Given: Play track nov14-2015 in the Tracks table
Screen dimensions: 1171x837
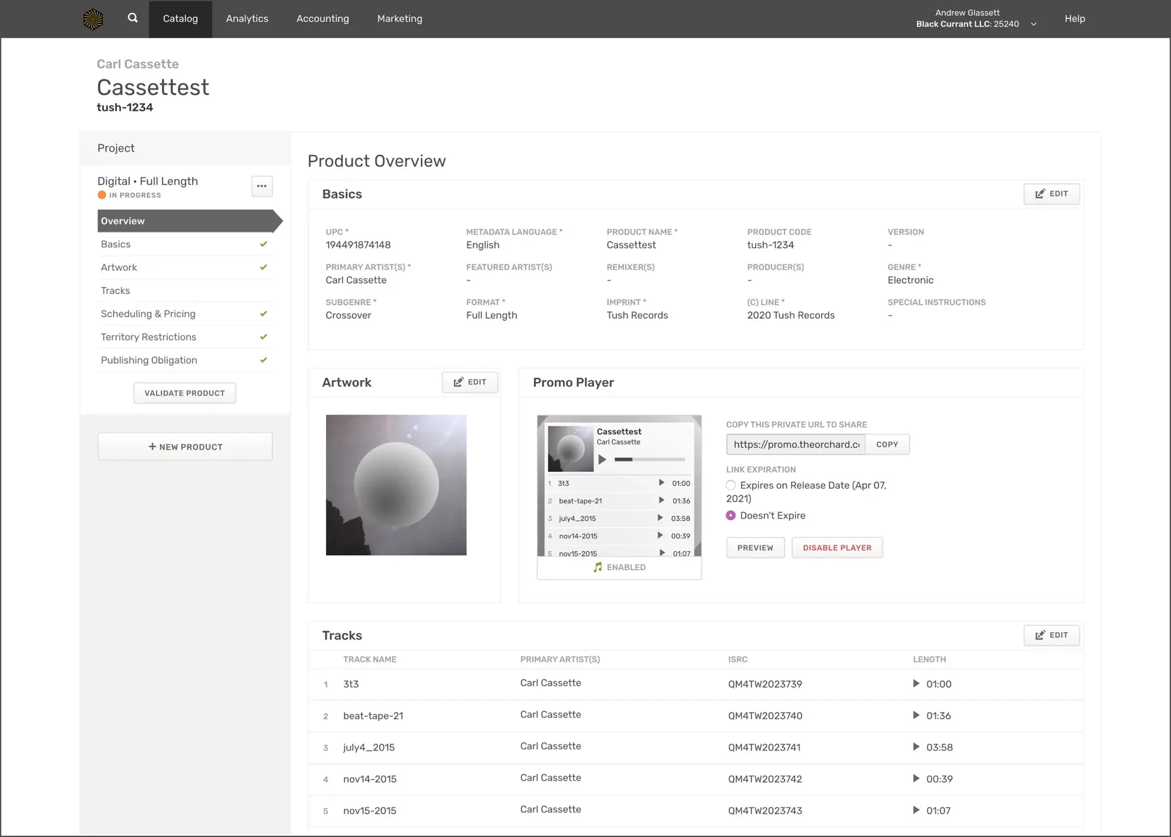Looking at the screenshot, I should [916, 778].
